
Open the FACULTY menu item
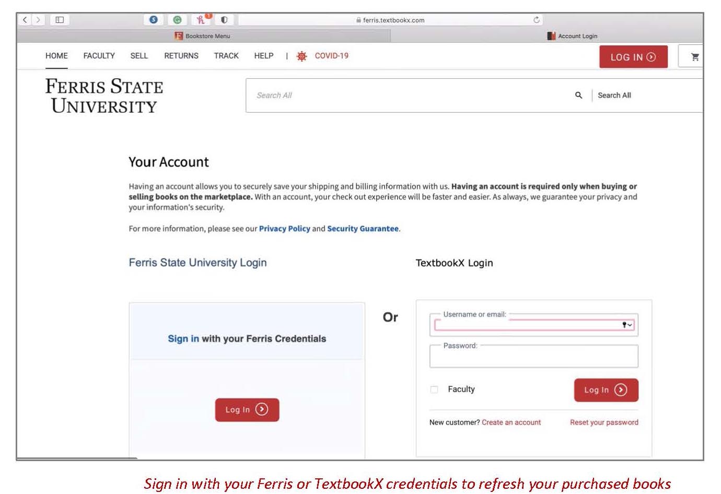pos(99,56)
